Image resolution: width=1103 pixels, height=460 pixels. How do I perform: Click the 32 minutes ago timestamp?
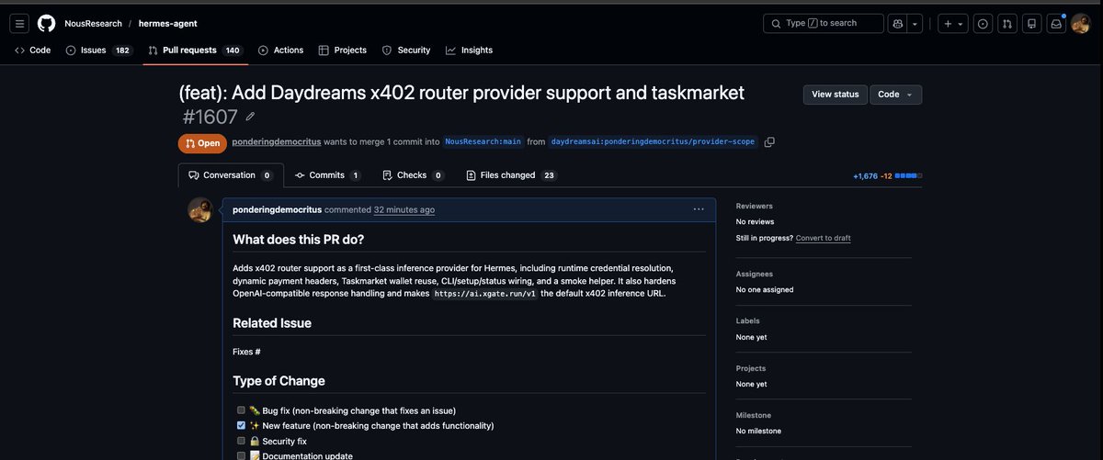pyautogui.click(x=404, y=209)
